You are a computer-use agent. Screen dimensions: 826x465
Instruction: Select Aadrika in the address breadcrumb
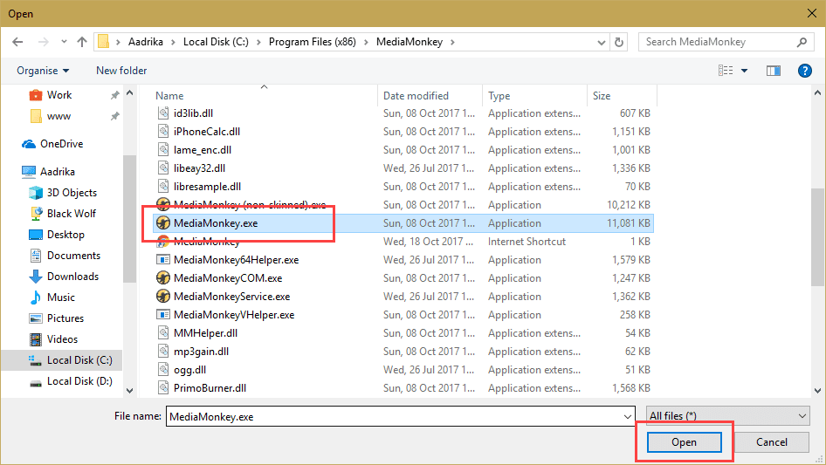(x=146, y=42)
